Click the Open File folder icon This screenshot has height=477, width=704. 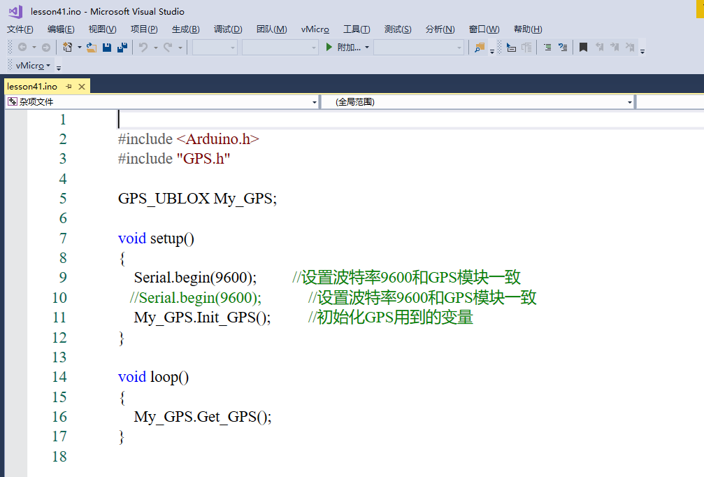(x=89, y=48)
